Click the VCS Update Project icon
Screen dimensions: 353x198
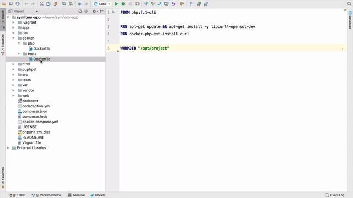146,4
